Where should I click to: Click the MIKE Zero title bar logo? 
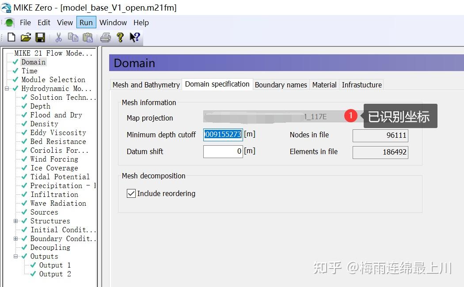[x=6, y=8]
